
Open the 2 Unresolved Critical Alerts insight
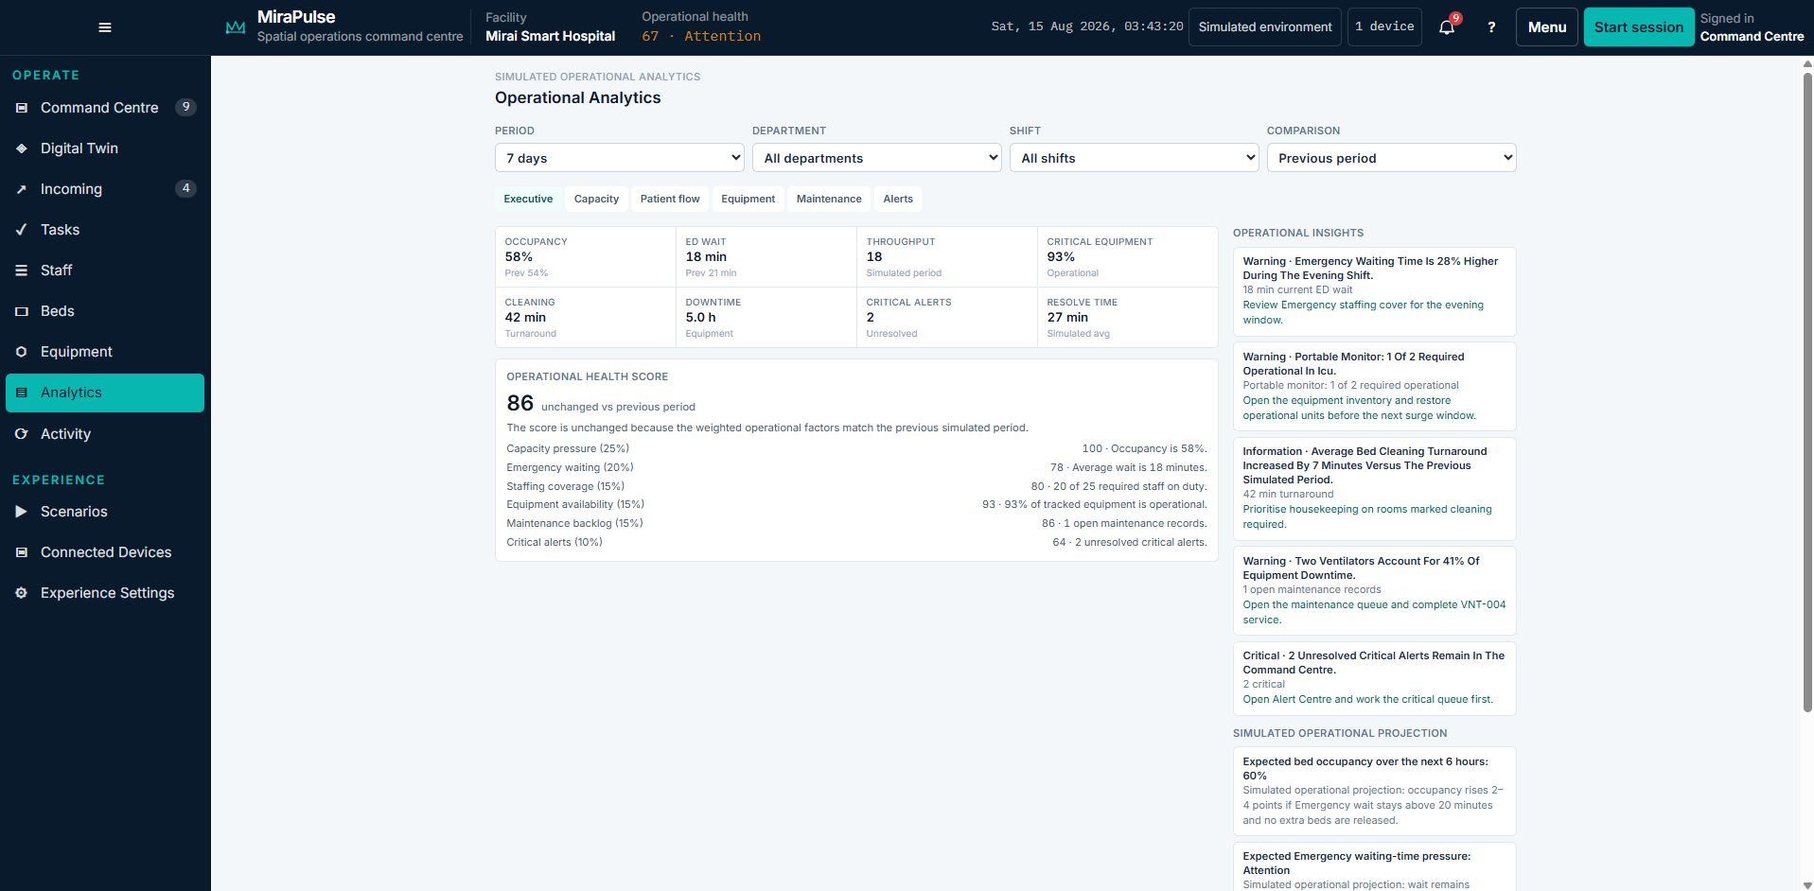pyautogui.click(x=1374, y=678)
